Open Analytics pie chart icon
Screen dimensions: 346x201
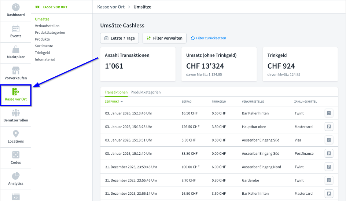[x=16, y=176]
